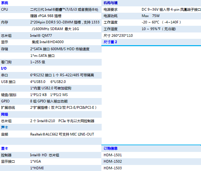Click the 1*VGA text
The image size is (201, 171).
[35, 161]
